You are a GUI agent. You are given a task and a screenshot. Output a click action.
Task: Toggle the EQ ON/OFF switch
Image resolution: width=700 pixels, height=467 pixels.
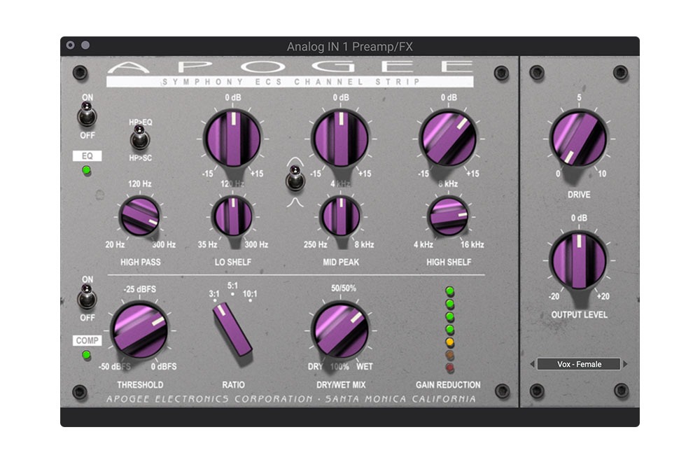click(x=87, y=114)
